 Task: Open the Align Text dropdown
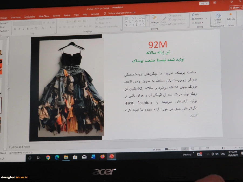(x=103, y=23)
